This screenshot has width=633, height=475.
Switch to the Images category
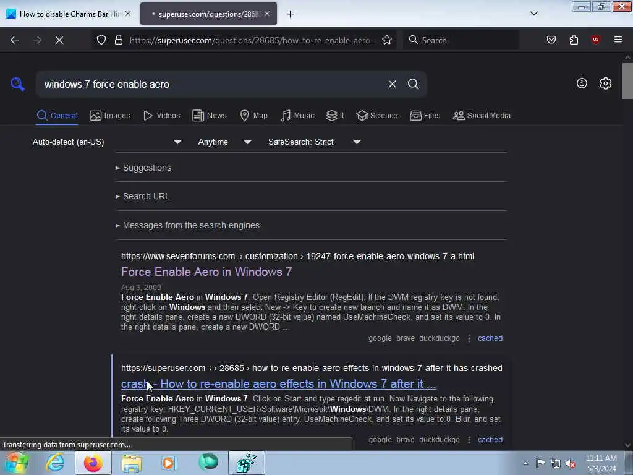tap(110, 116)
